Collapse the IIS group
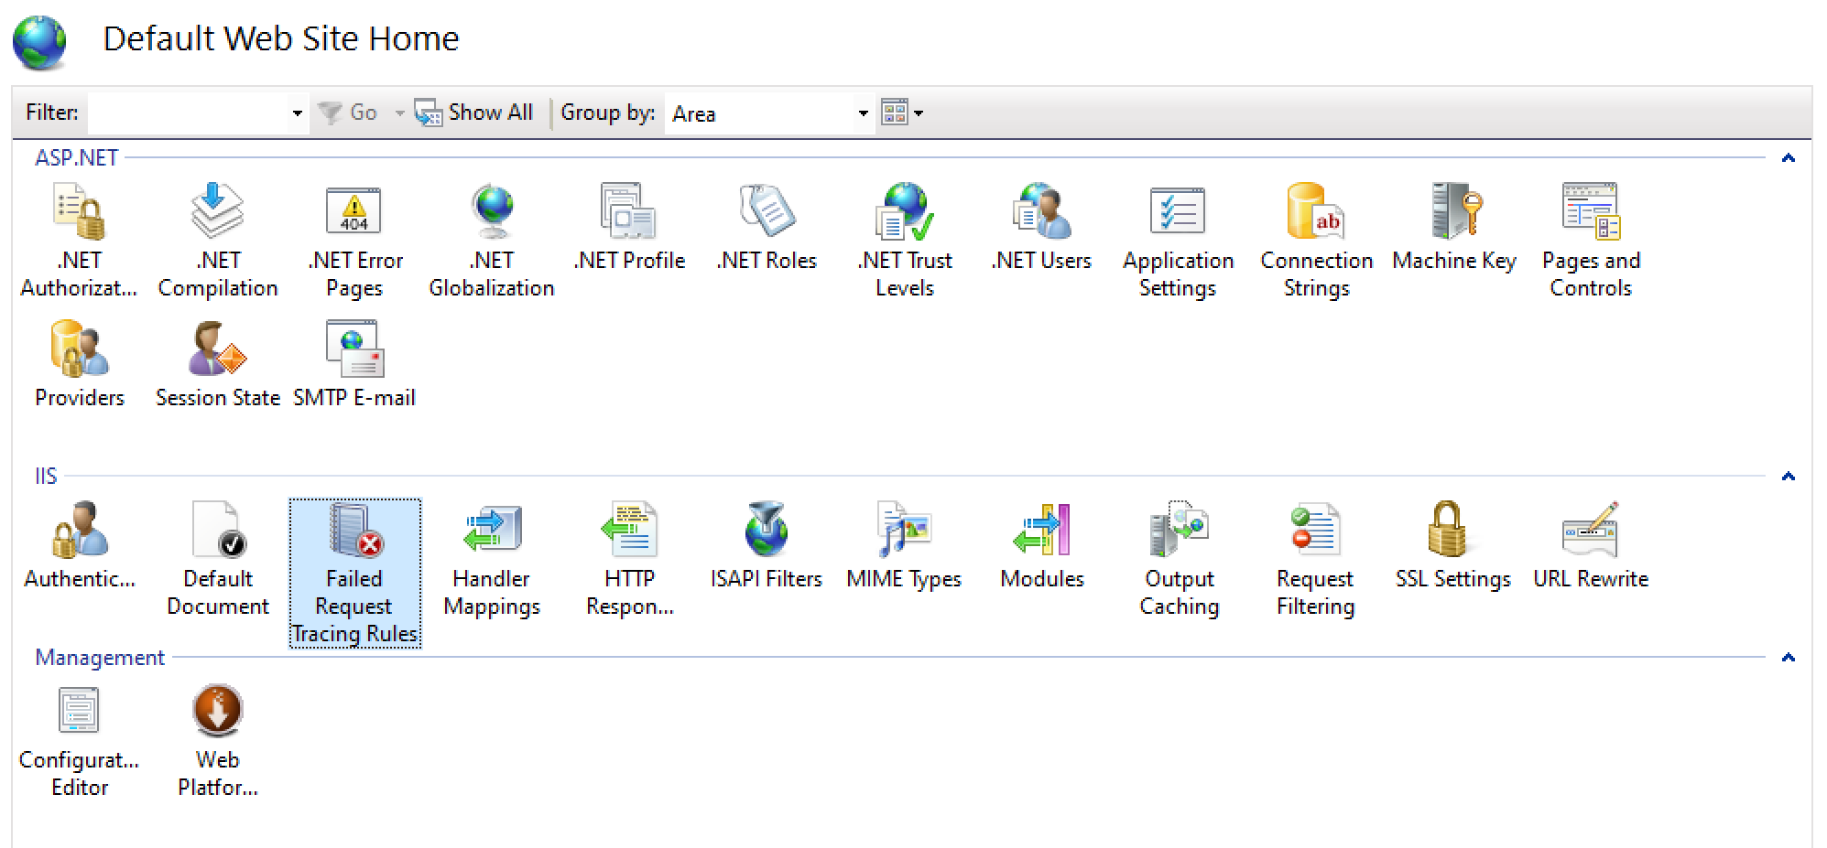 1788,477
